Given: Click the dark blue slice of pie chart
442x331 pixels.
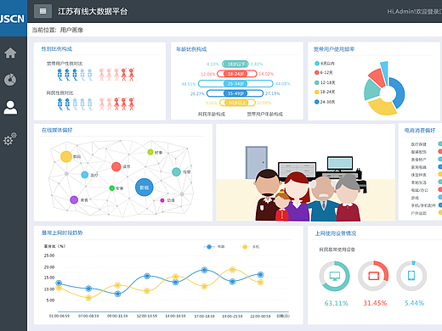Looking at the screenshot, I should 399,92.
